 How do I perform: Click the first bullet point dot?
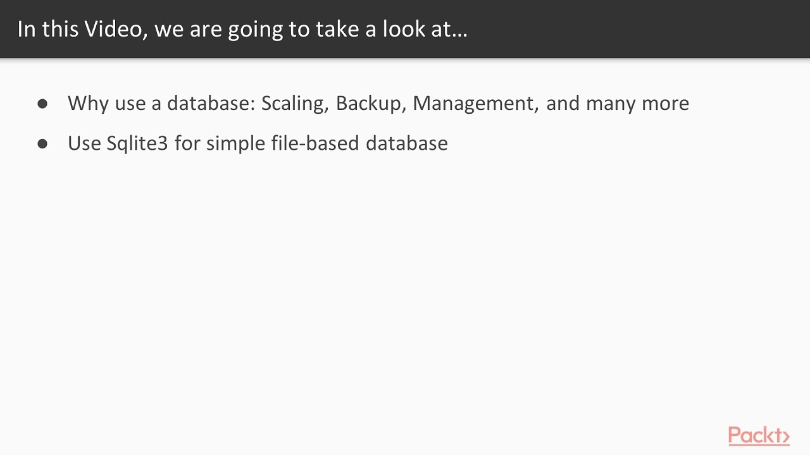tap(42, 104)
